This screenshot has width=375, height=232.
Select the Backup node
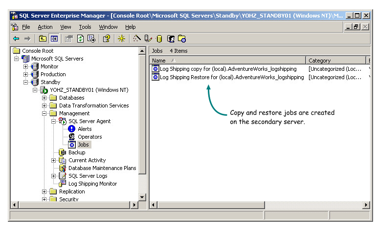tap(77, 152)
